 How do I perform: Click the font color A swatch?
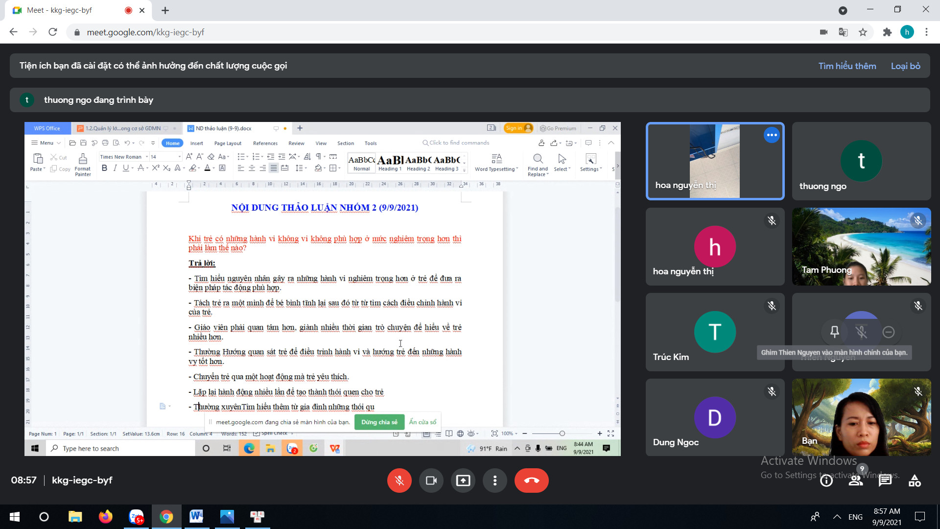[x=207, y=168]
